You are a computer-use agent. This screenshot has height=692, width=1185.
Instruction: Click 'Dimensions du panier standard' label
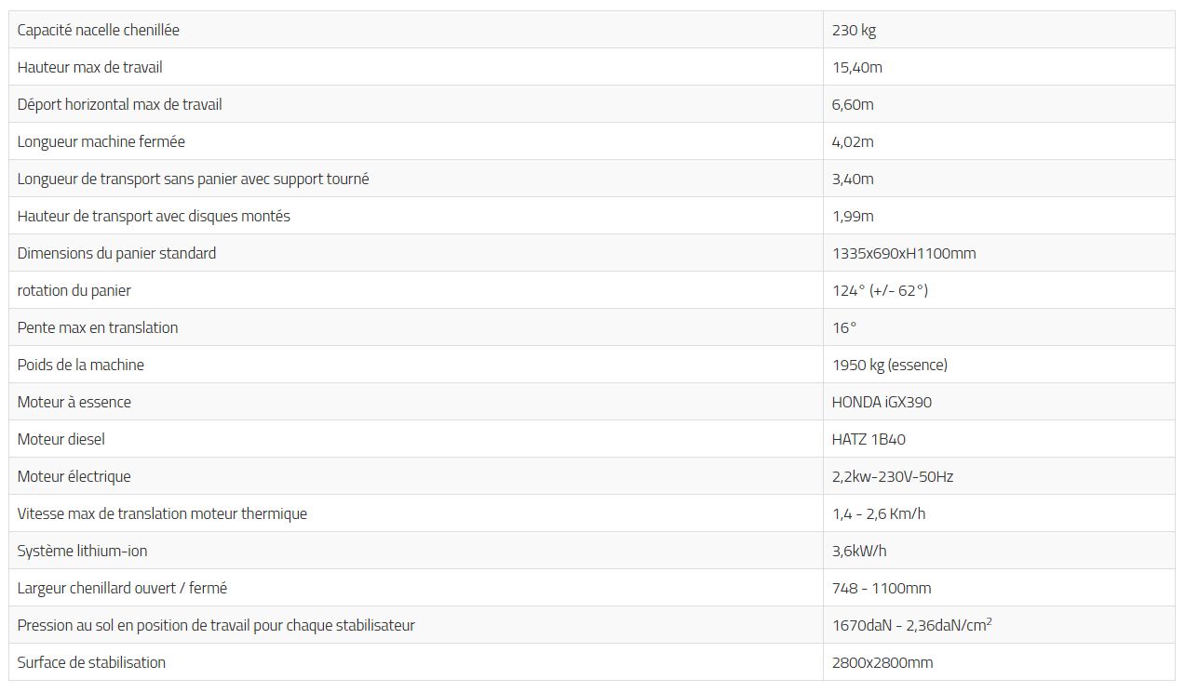(x=116, y=253)
